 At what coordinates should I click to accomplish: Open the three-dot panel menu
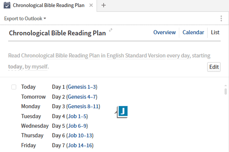[221, 19]
